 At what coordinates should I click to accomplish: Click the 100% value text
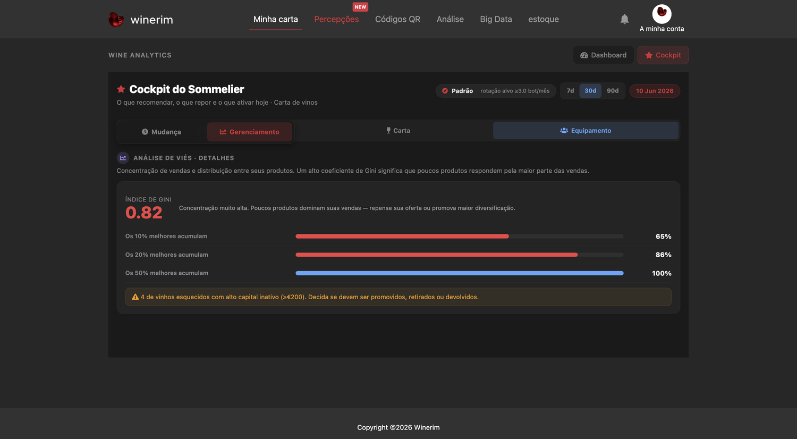click(662, 273)
